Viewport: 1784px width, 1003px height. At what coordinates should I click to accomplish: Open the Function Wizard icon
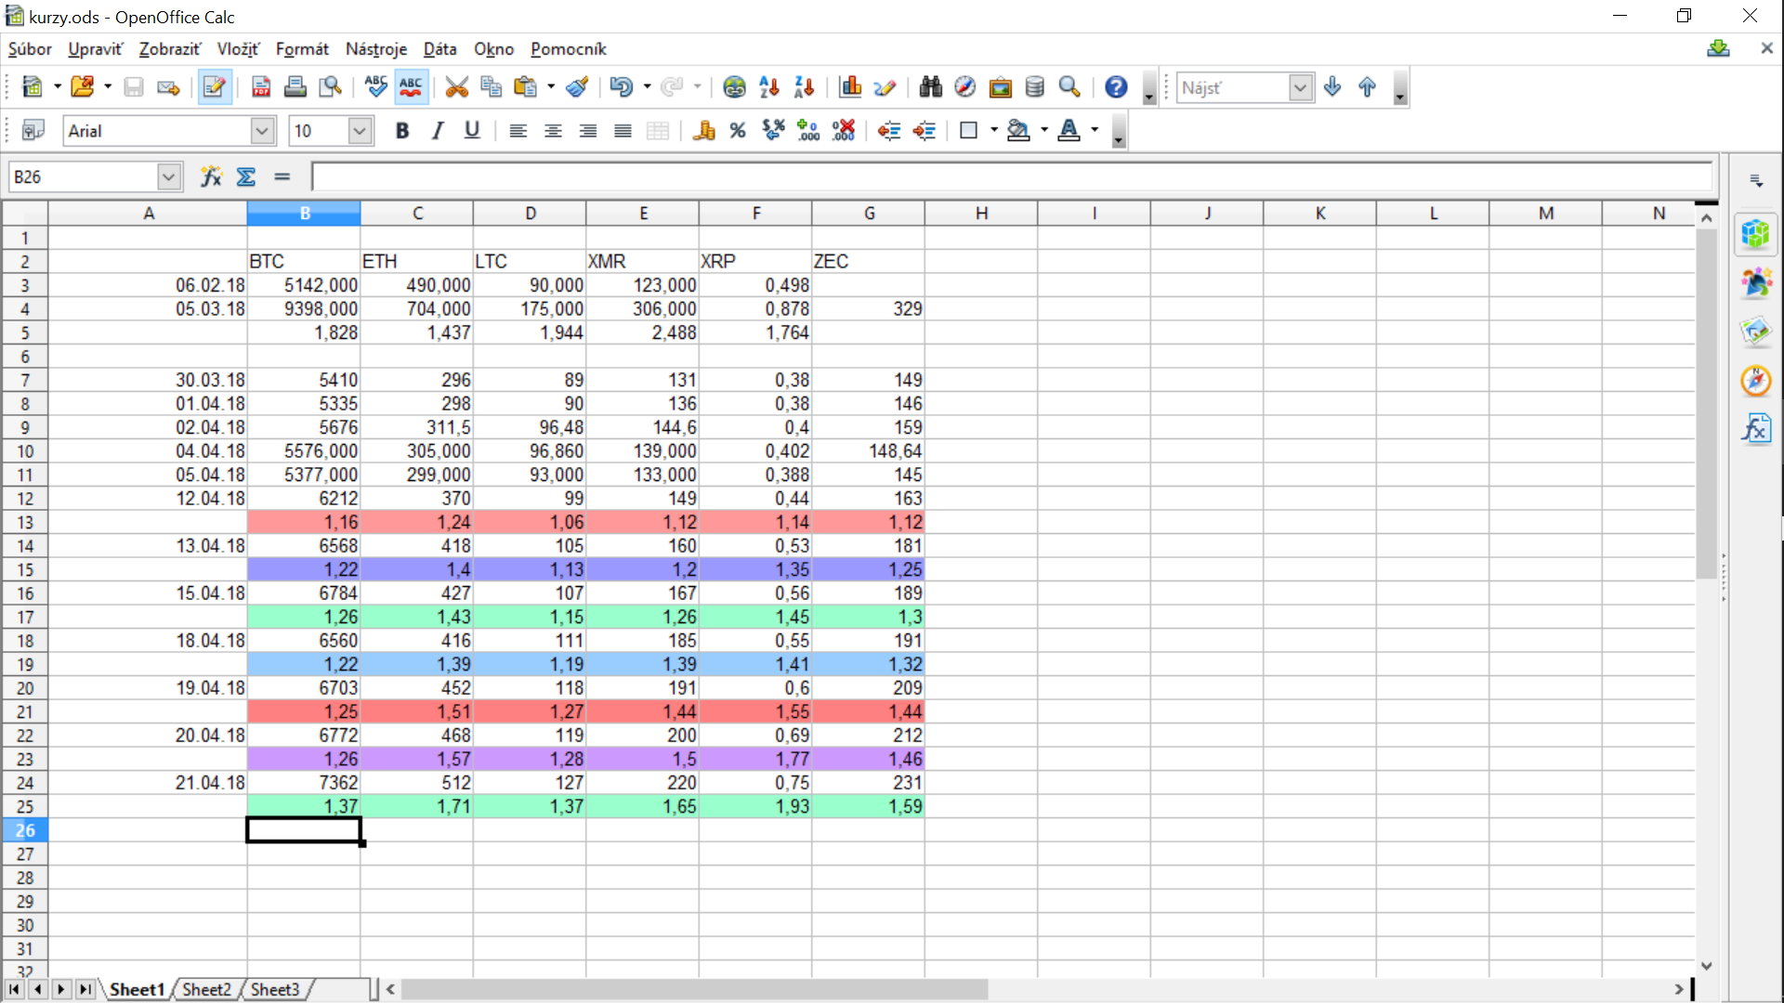pyautogui.click(x=212, y=176)
